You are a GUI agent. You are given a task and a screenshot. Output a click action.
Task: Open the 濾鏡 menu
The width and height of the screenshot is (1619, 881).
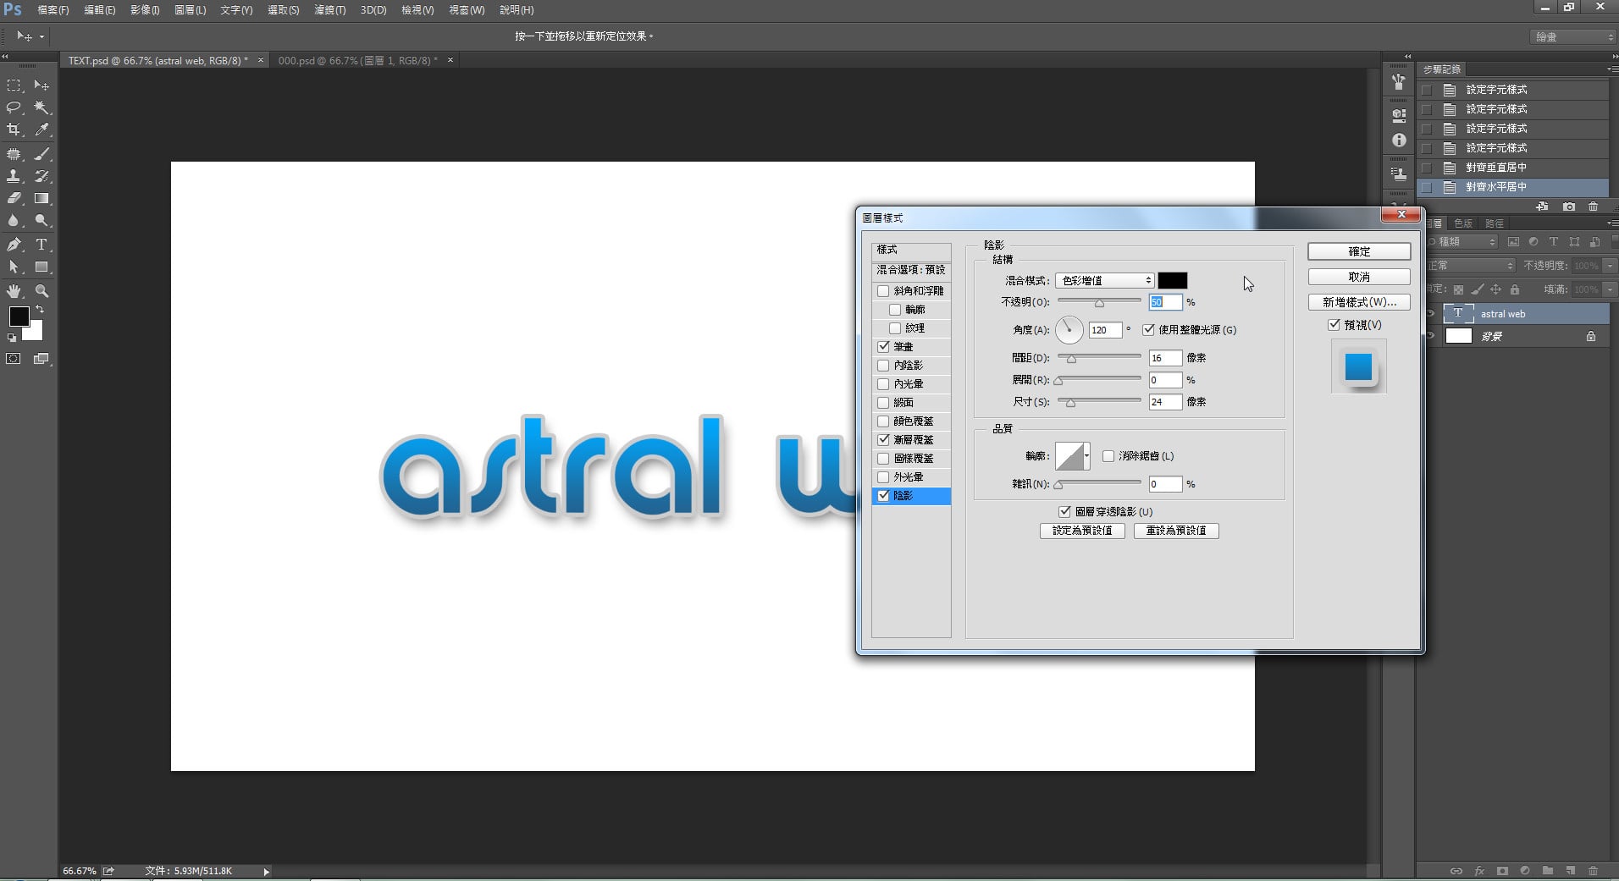coord(329,10)
